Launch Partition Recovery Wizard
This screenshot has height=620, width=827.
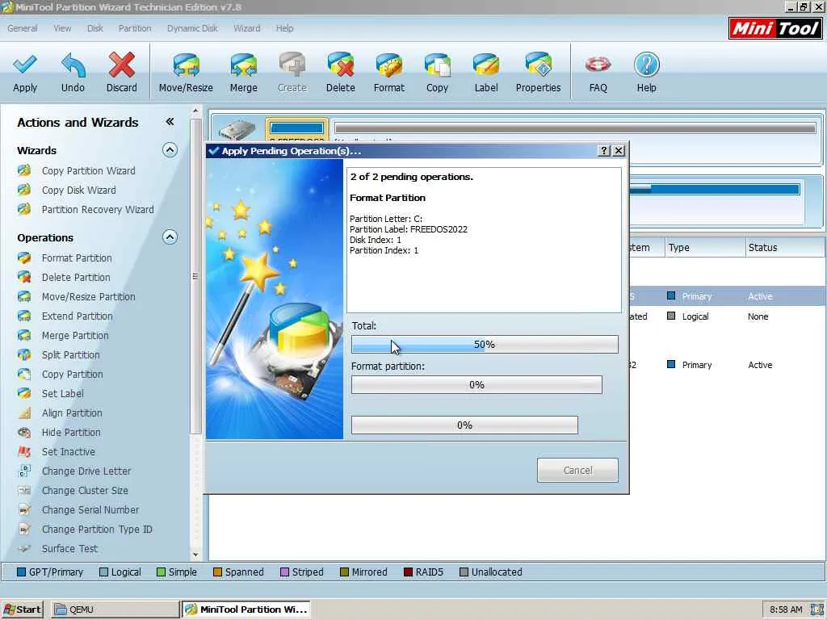click(x=98, y=210)
